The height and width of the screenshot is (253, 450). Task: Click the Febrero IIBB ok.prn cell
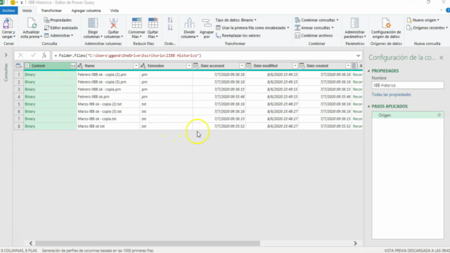pos(108,97)
